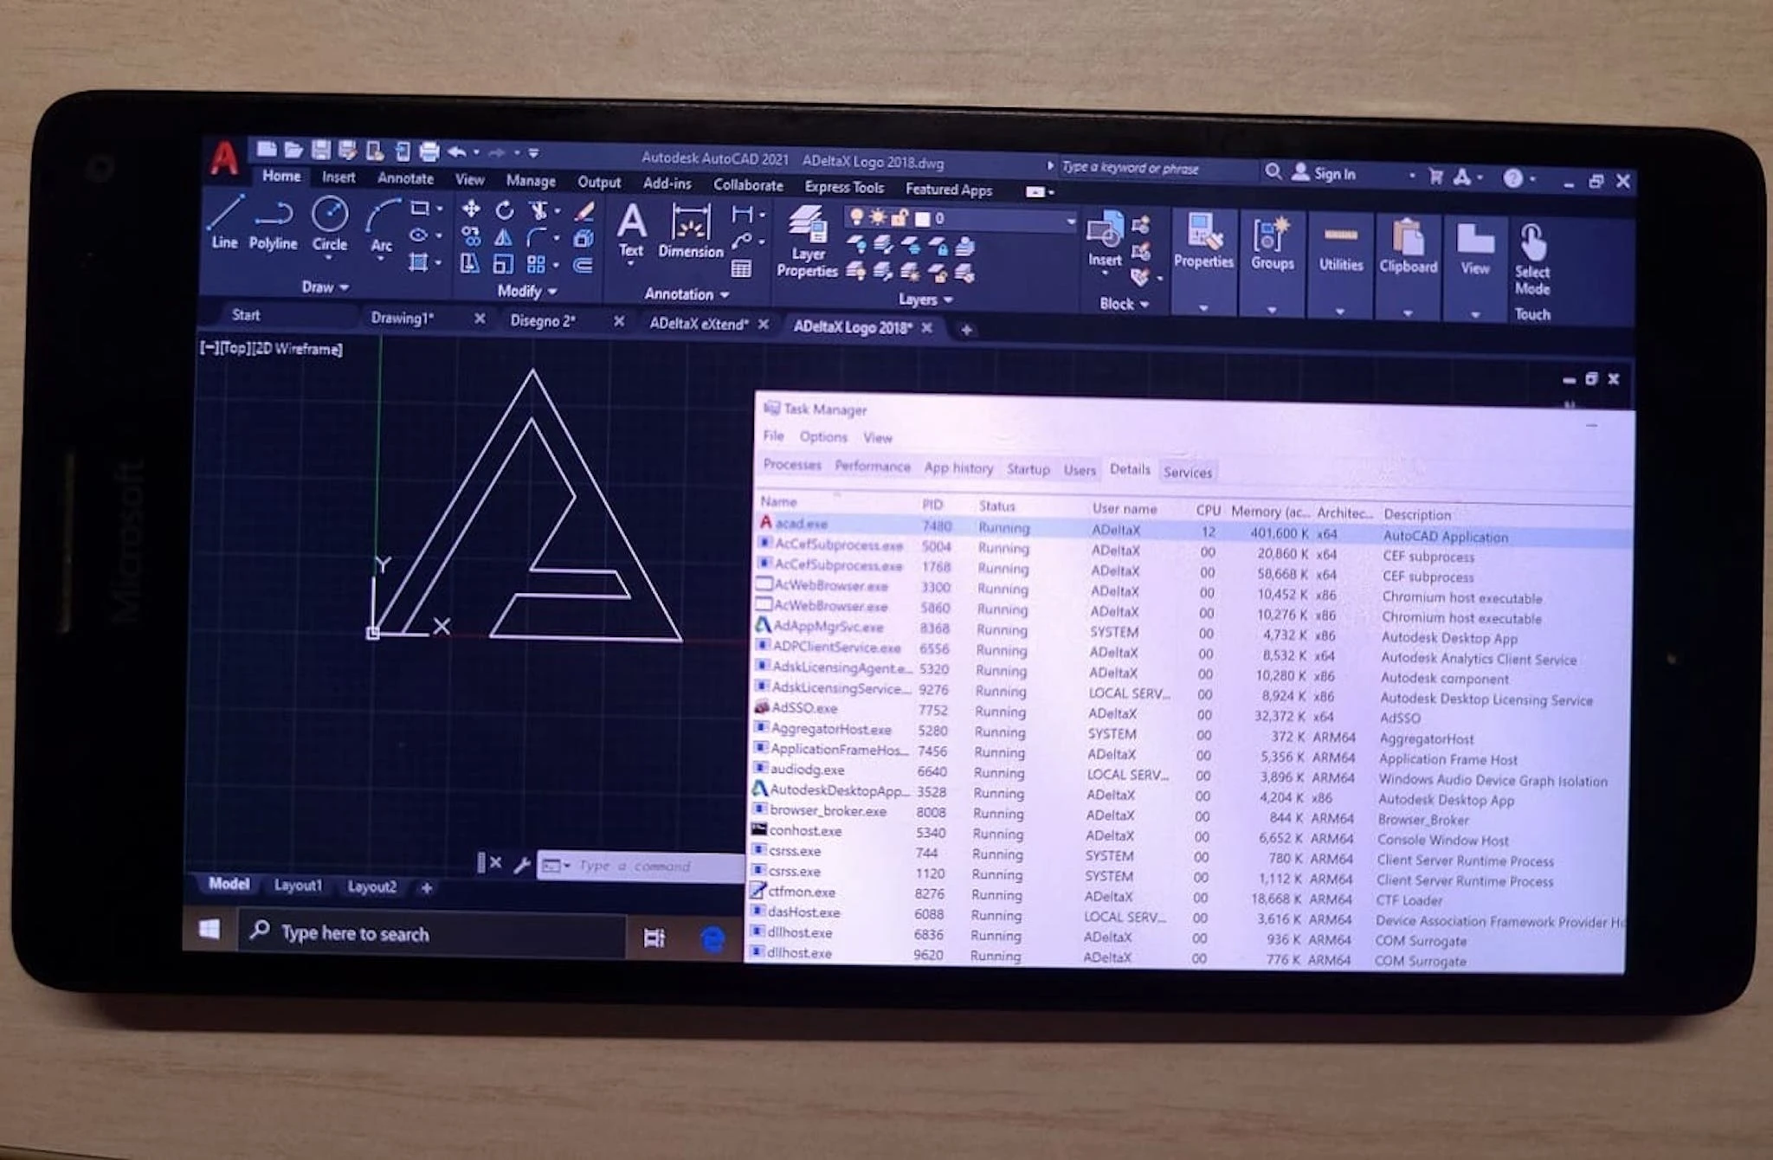Expand the Modify panel dropdown
This screenshot has height=1160, width=1773.
pyautogui.click(x=526, y=291)
